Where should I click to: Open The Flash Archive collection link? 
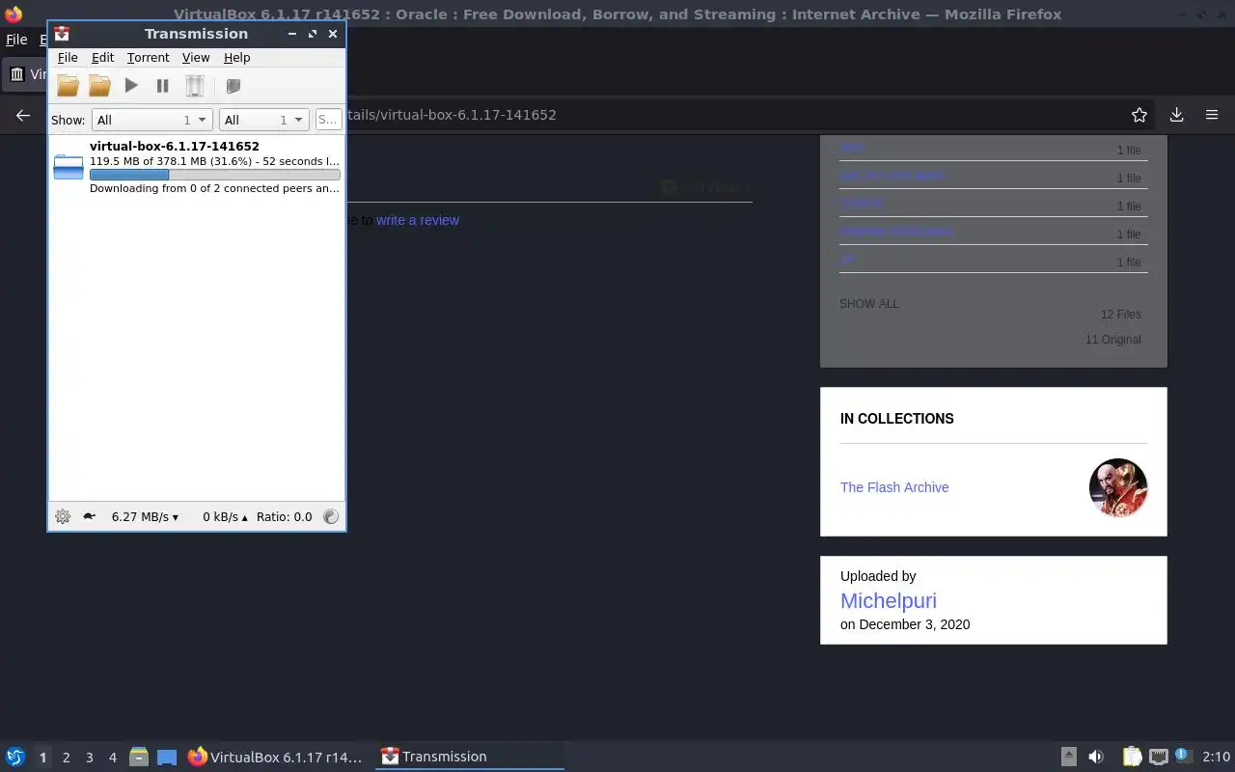pos(894,487)
